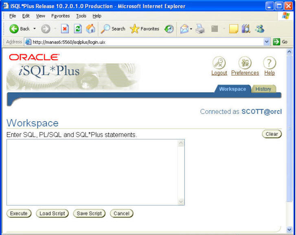The height and width of the screenshot is (235, 296).
Task: Print the page with the printer icon
Action: coord(200,29)
